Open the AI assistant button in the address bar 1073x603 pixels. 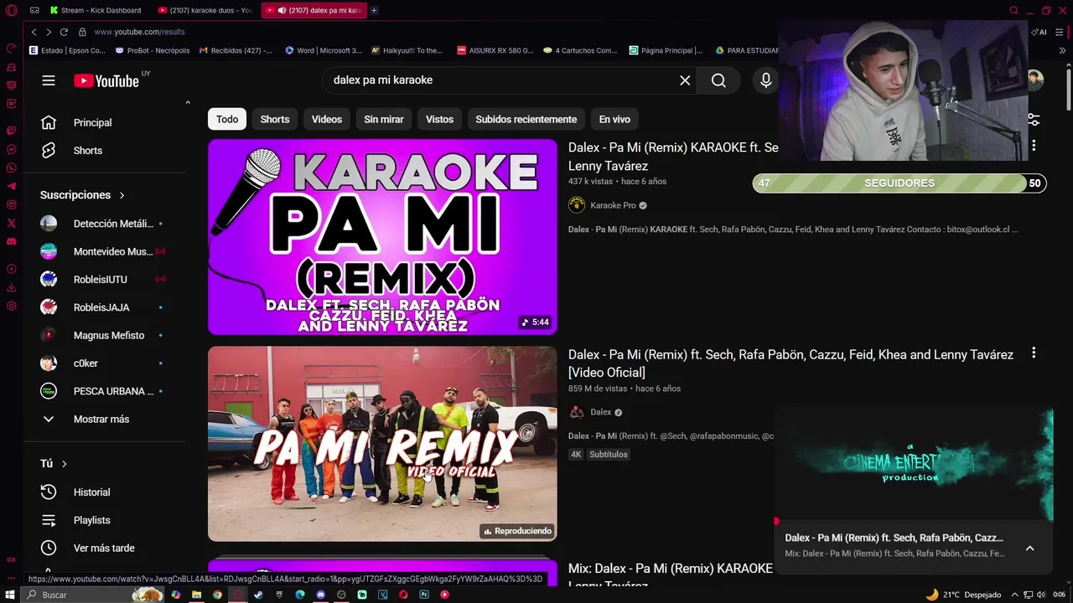click(1040, 32)
